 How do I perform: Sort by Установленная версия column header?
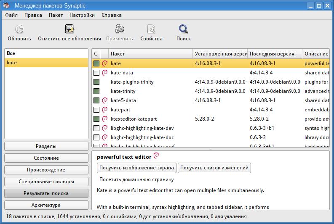coord(220,54)
